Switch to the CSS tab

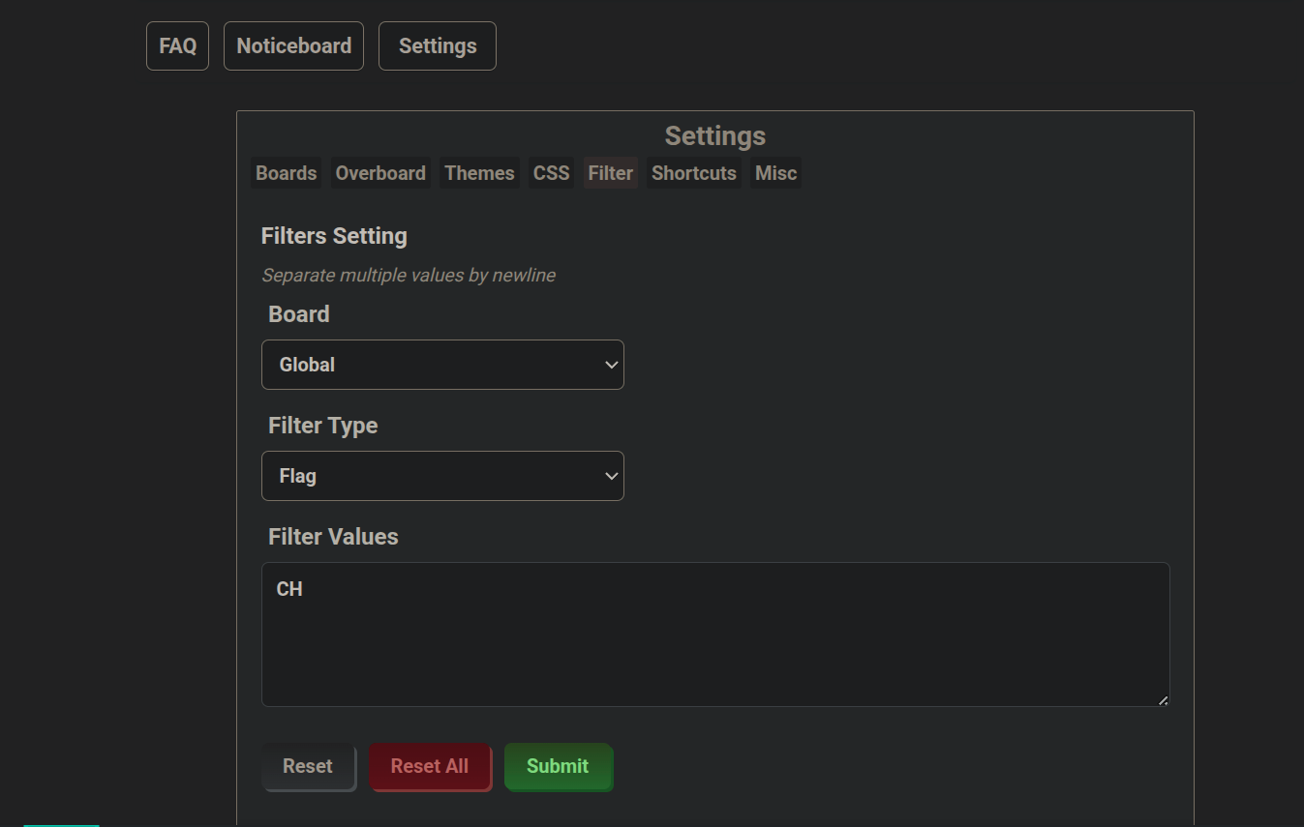pos(551,173)
